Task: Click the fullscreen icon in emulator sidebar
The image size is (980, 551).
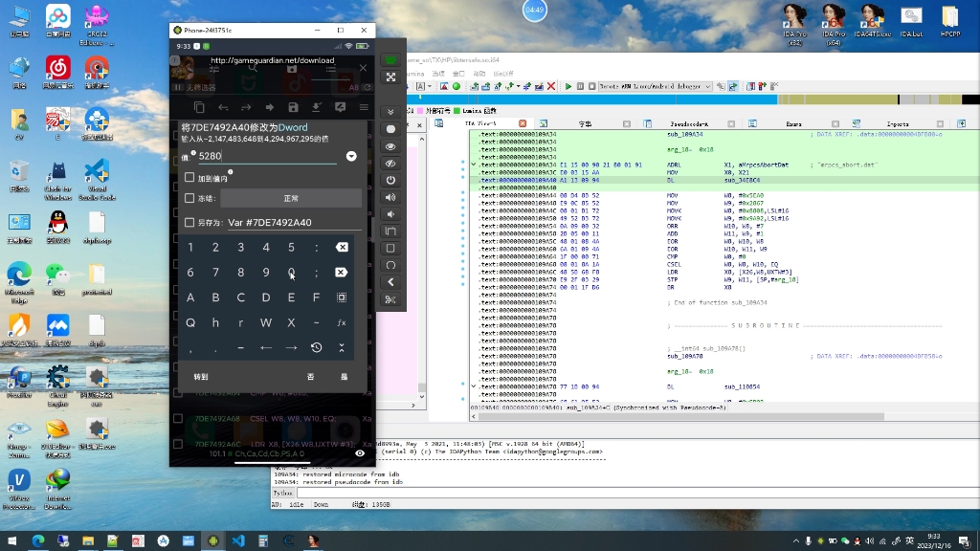Action: [x=390, y=77]
